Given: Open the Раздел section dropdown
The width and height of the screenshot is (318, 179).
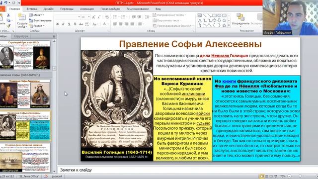Looking at the screenshot, I should pyautogui.click(x=37, y=26).
